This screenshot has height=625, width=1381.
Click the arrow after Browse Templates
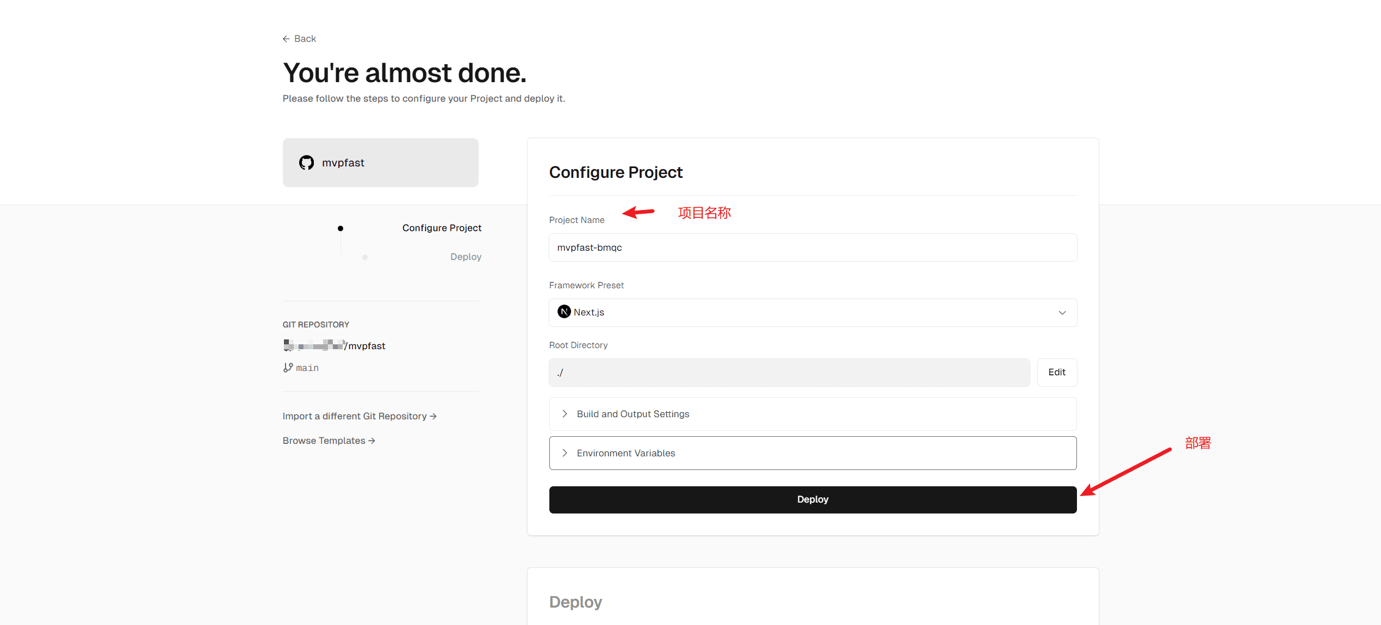[372, 441]
